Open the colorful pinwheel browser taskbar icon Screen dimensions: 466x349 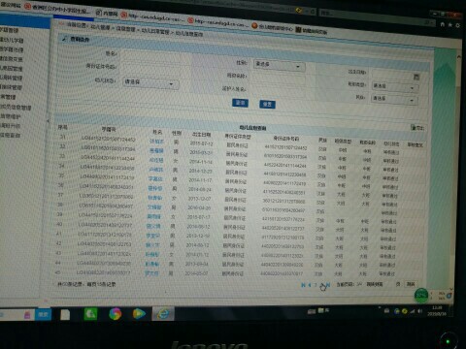click(x=116, y=313)
